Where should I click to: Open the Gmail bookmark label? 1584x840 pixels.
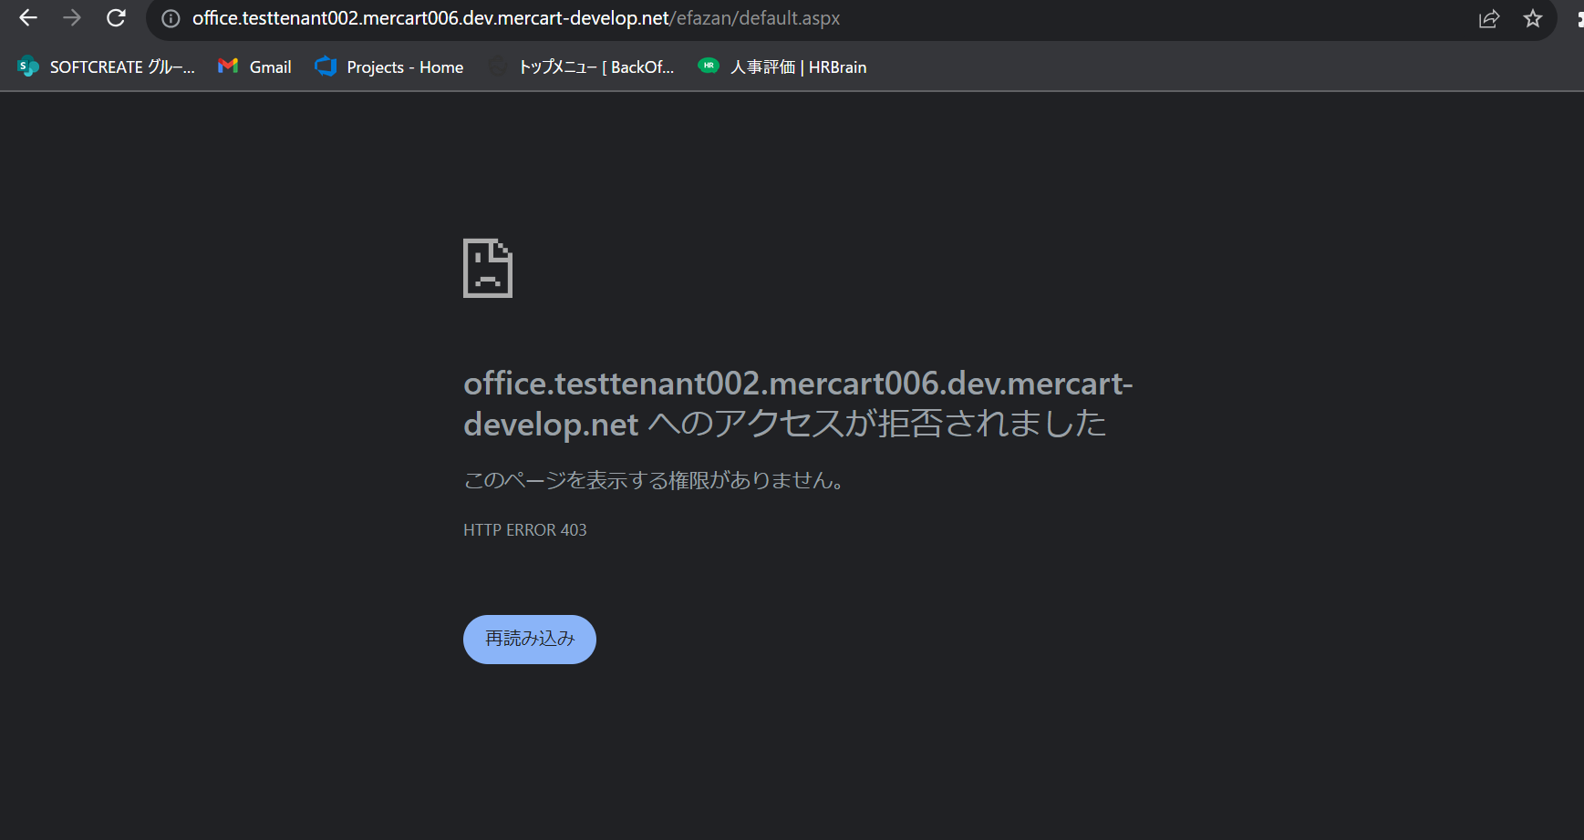click(x=270, y=67)
